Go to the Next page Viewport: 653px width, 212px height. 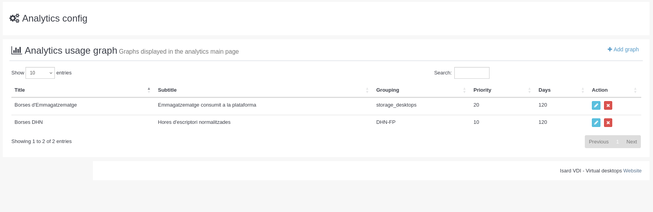[x=631, y=142]
